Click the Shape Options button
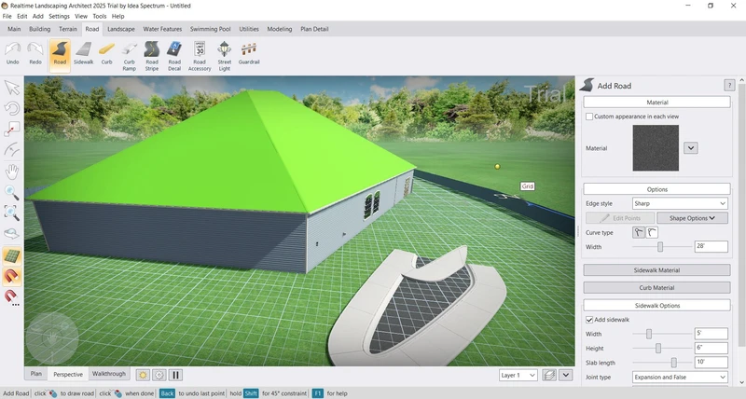The image size is (746, 399). [692, 218]
